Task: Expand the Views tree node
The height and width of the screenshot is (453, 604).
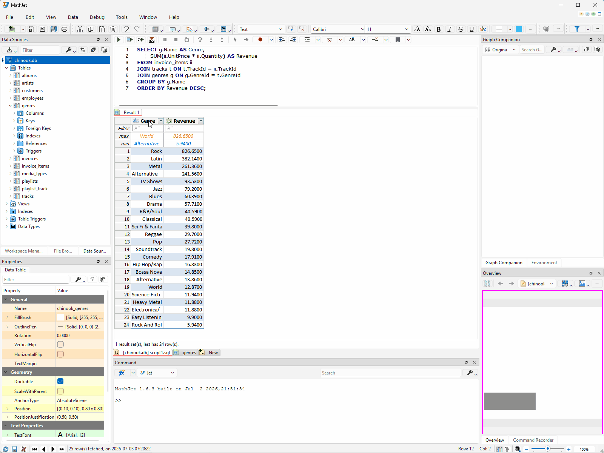Action: pyautogui.click(x=7, y=204)
